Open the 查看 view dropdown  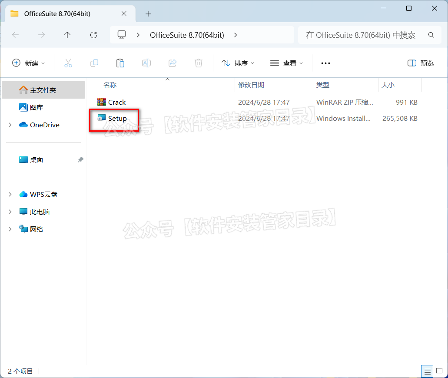click(286, 63)
